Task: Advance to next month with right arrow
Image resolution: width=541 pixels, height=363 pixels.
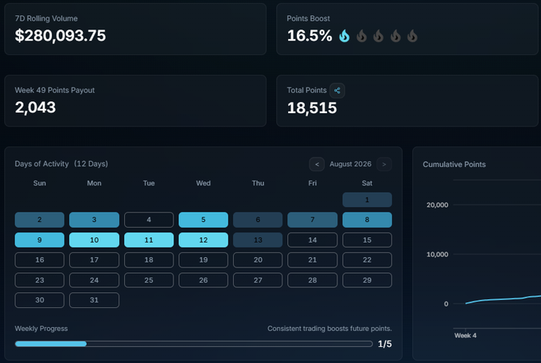Action: 384,164
